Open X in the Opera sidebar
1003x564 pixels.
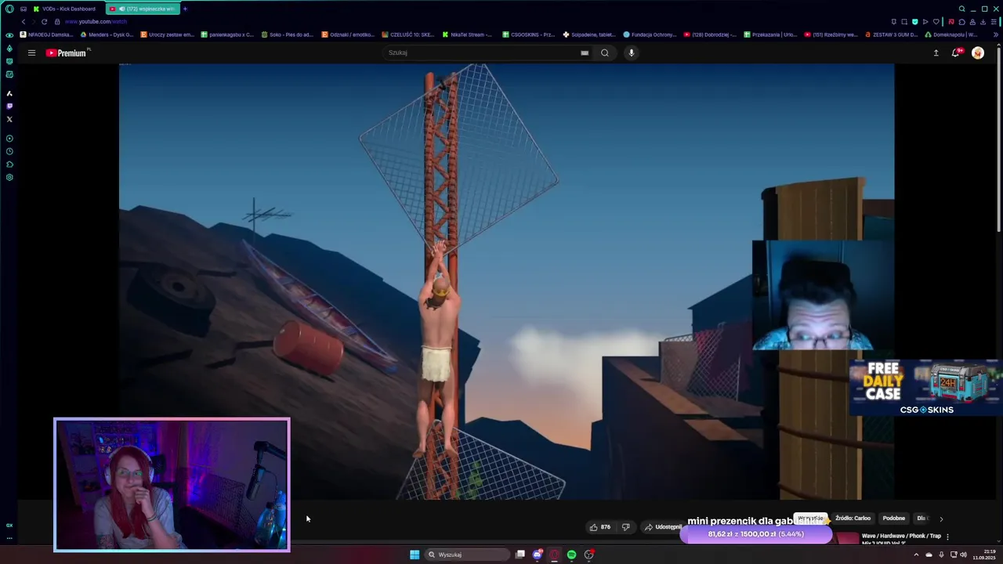(x=9, y=119)
